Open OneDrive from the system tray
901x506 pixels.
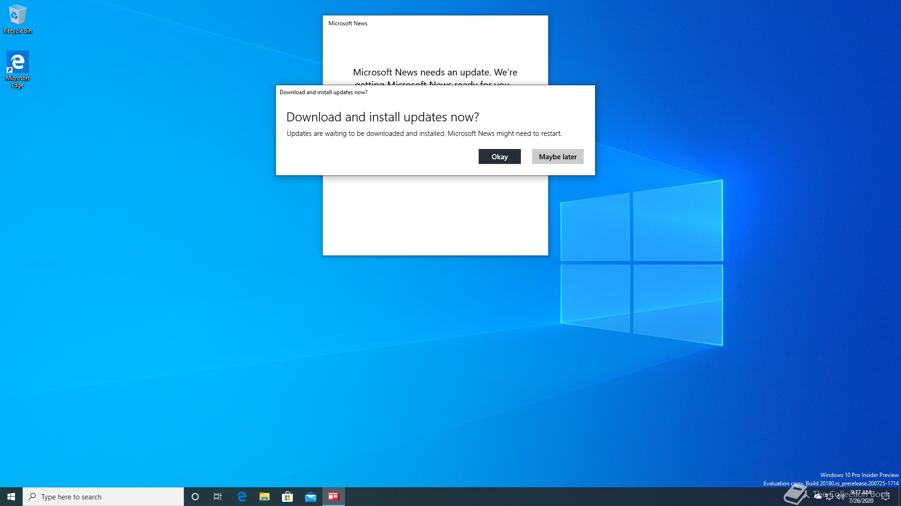[x=818, y=497]
